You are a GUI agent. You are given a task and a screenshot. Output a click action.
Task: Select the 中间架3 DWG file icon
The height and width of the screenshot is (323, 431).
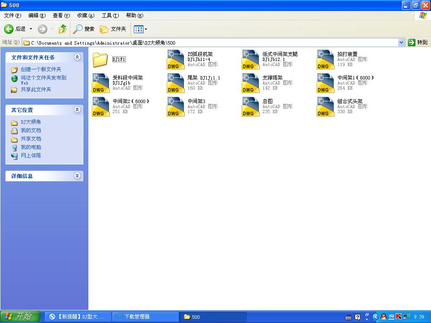[176, 106]
